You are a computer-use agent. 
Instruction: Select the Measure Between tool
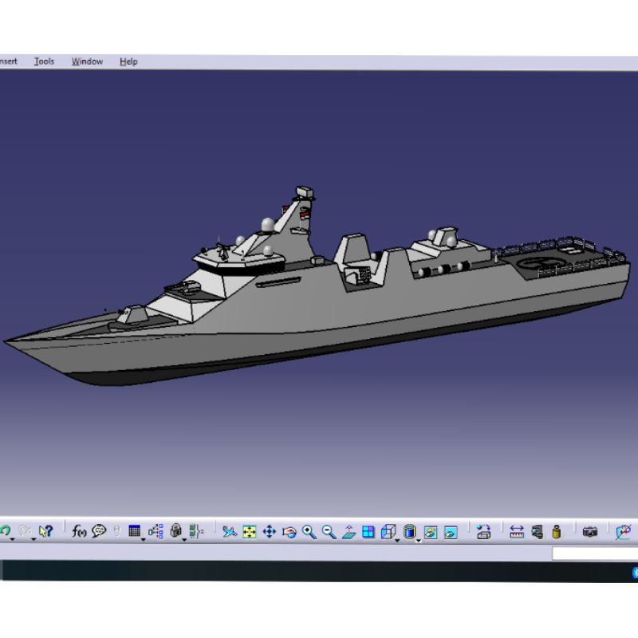click(x=517, y=531)
